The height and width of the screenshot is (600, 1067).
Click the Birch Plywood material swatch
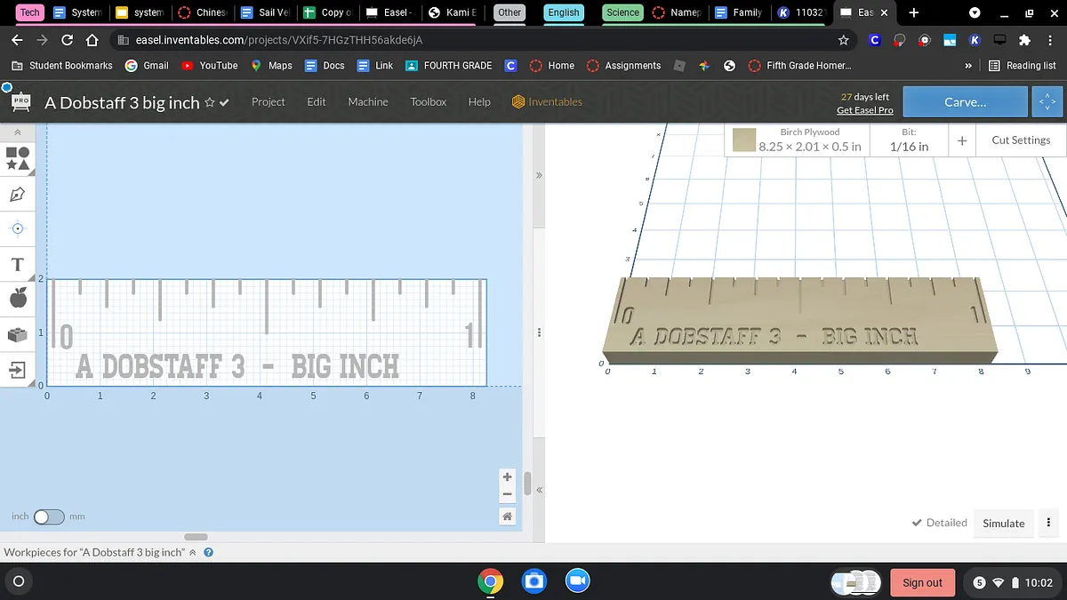click(x=744, y=140)
